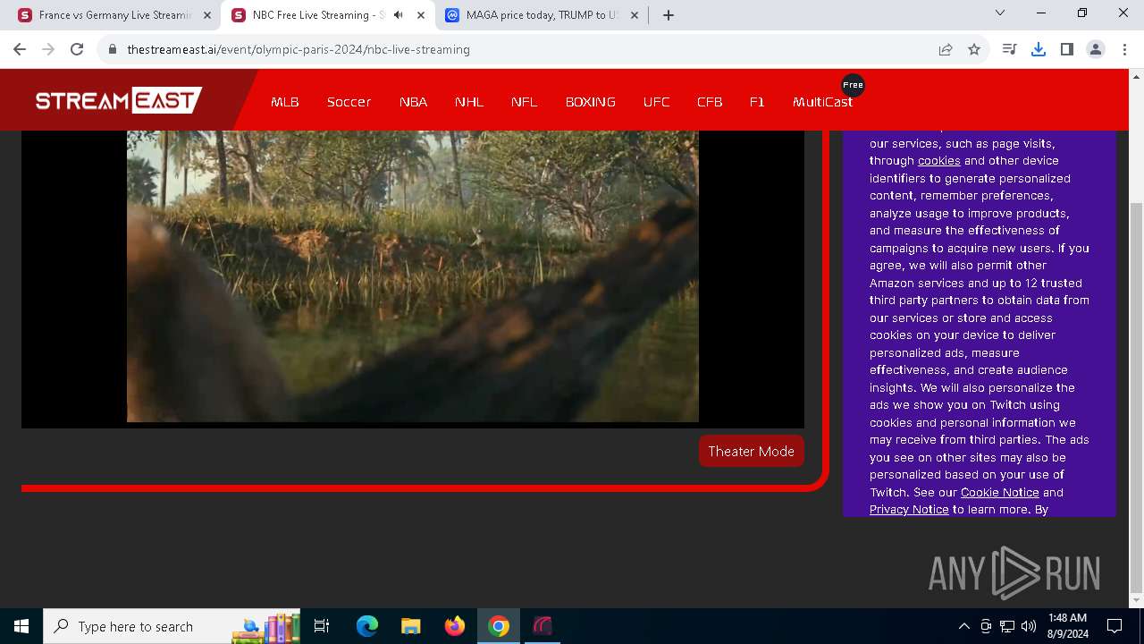Open the UFC menu item
The image size is (1144, 644).
pyautogui.click(x=656, y=102)
